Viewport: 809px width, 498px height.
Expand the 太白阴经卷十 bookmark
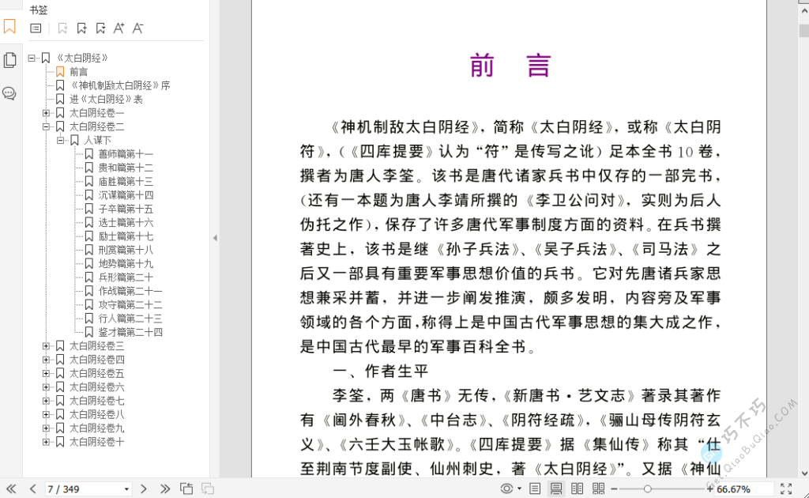click(x=47, y=442)
